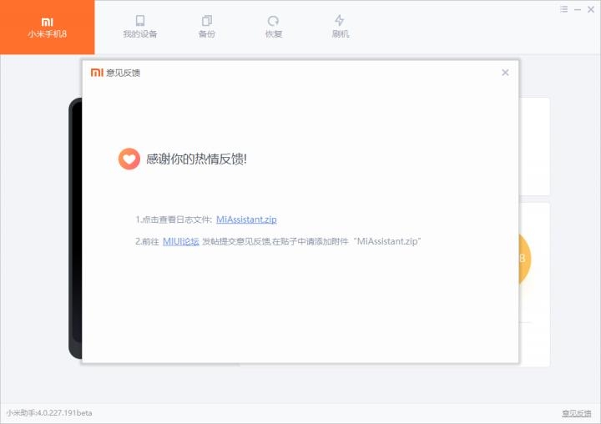
Task: Open the 我的设备 (My Device) tab
Action: coord(140,27)
